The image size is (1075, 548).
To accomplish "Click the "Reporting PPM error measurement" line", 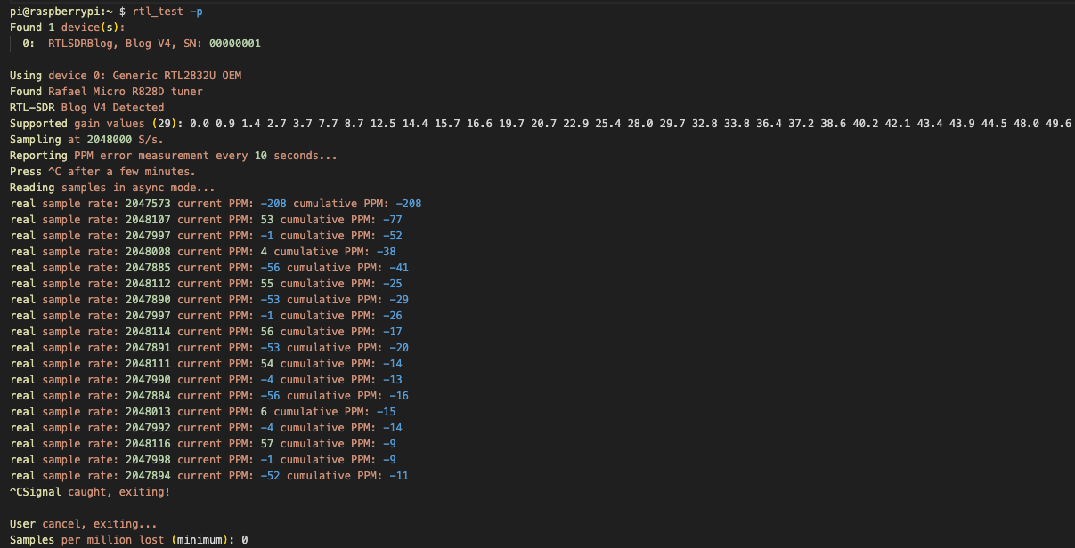I will pyautogui.click(x=174, y=156).
